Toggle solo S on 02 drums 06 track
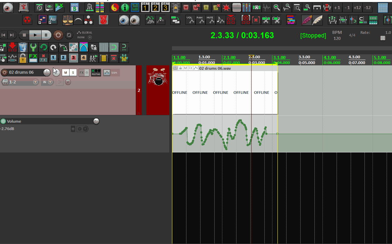The height and width of the screenshot is (244, 392). tap(73, 73)
